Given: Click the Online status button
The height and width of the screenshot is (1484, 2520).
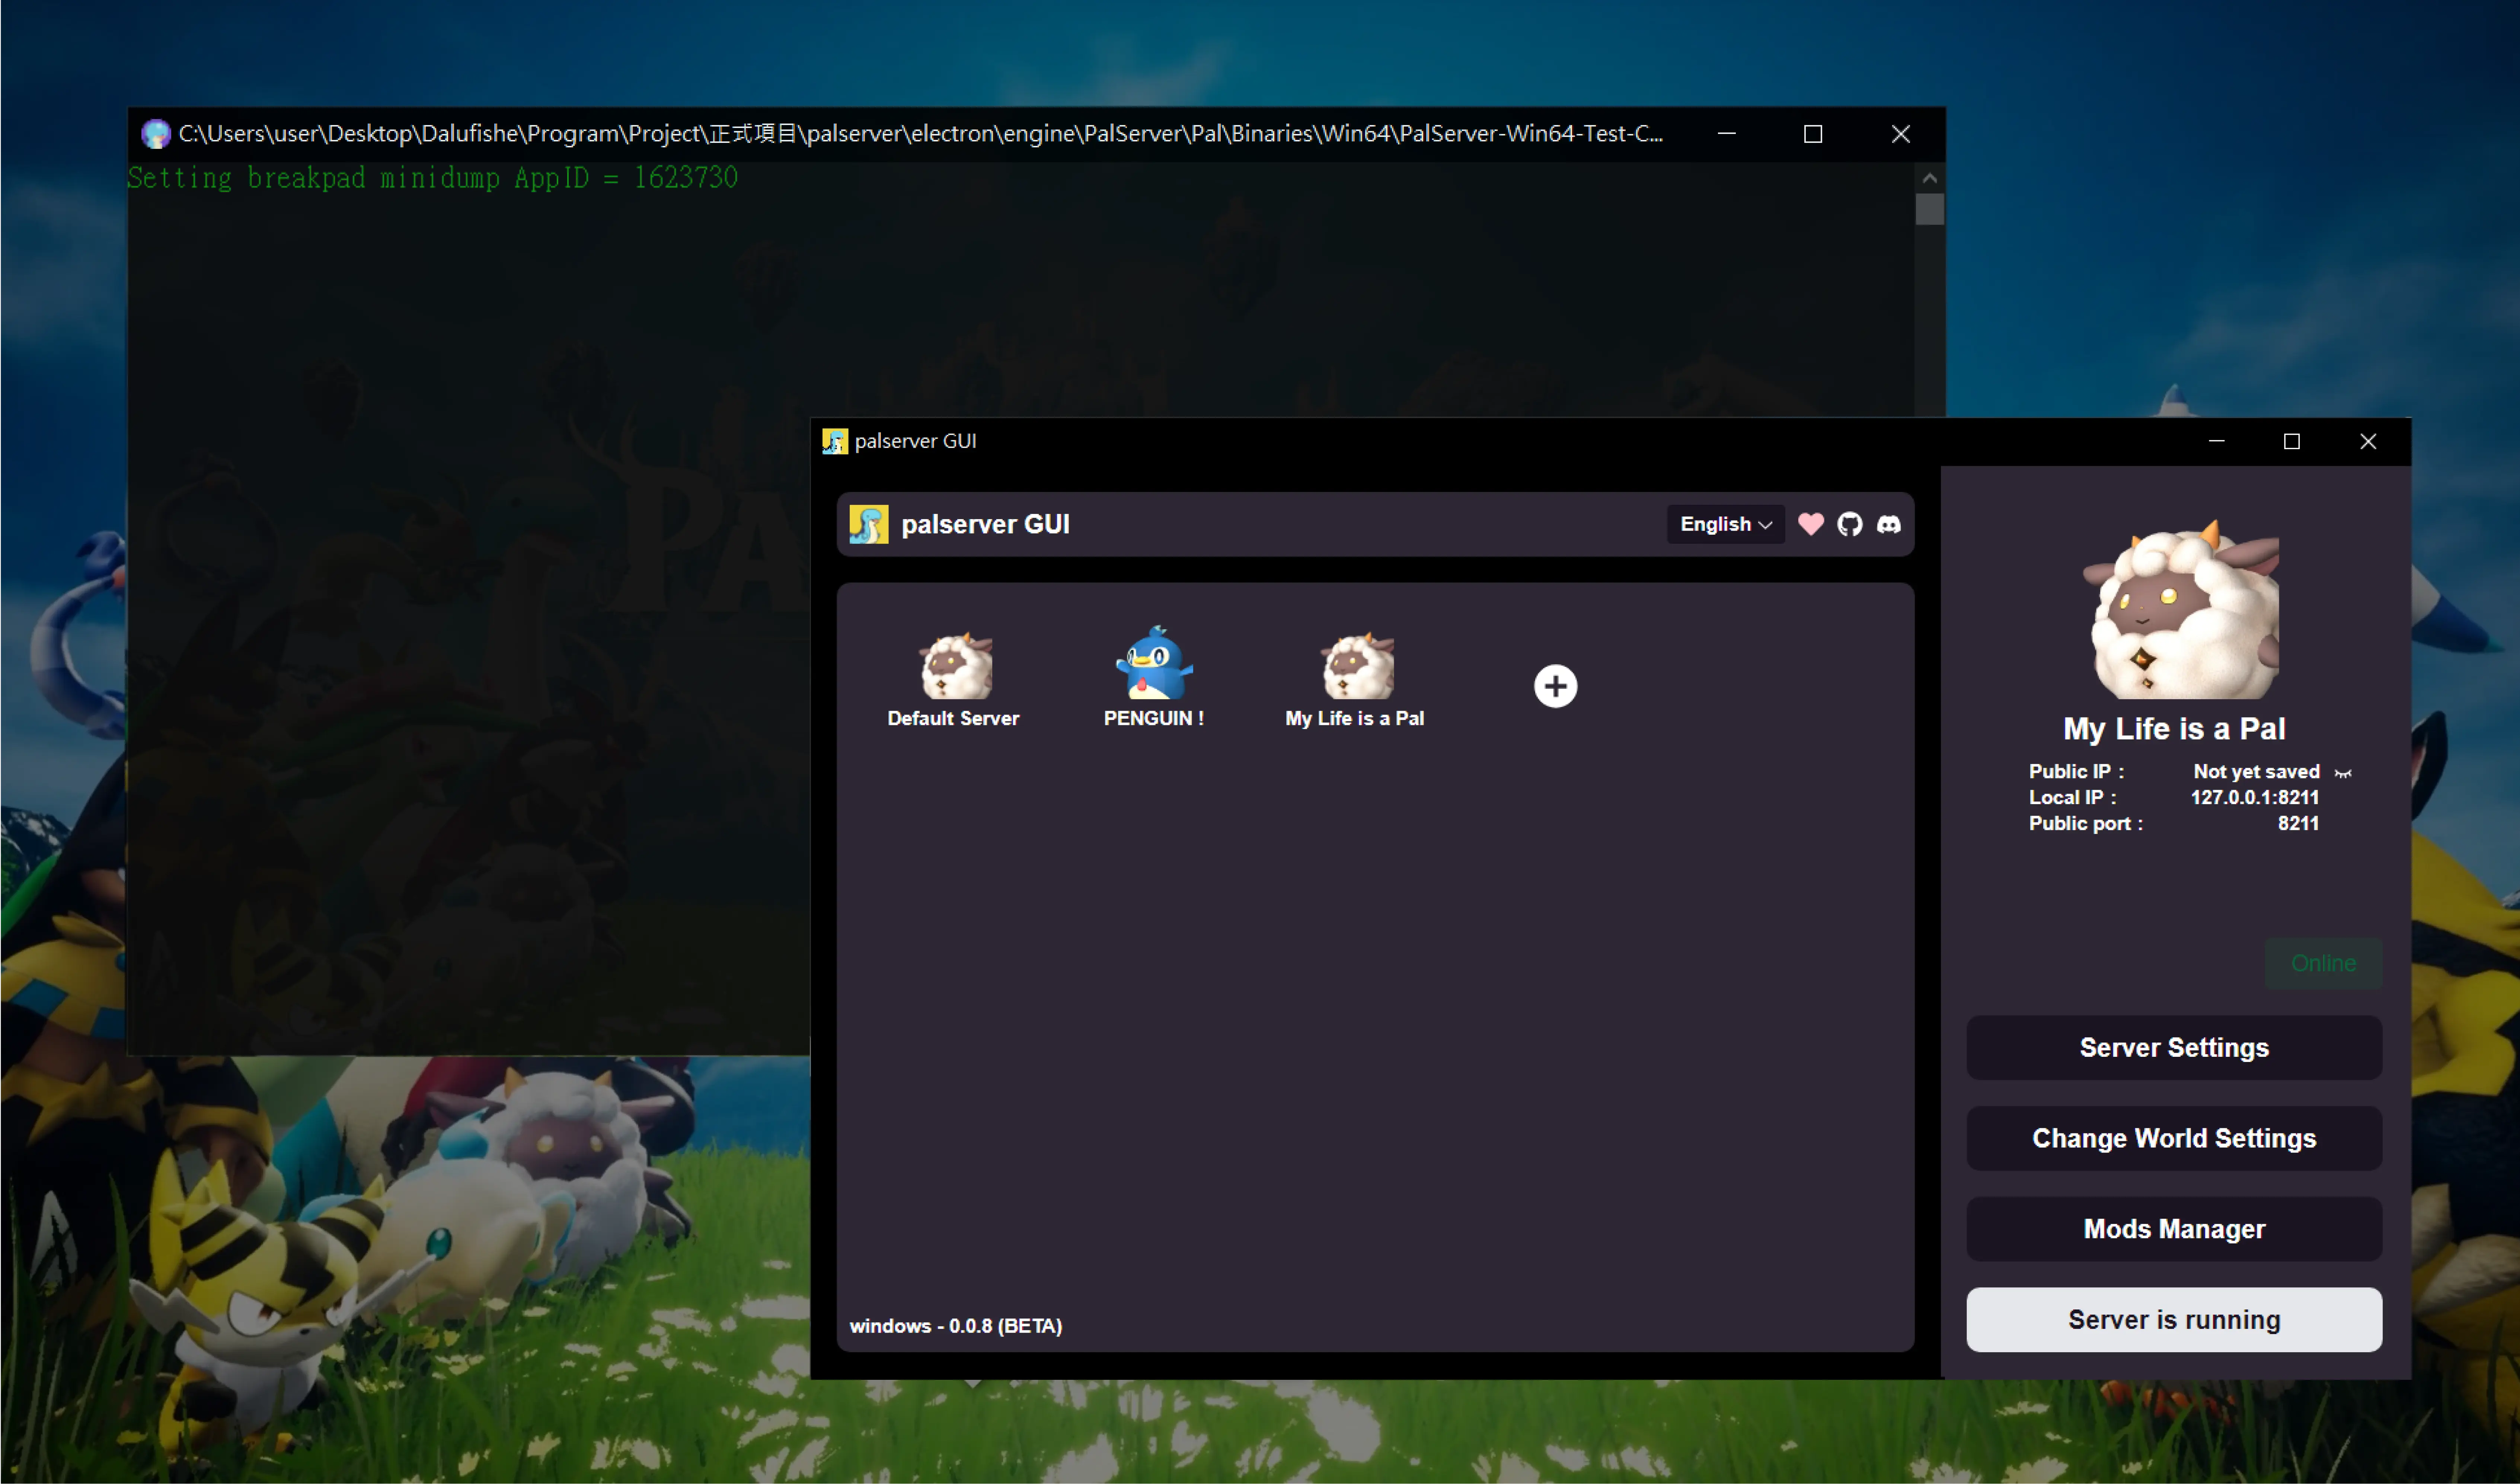Looking at the screenshot, I should [x=2323, y=963].
